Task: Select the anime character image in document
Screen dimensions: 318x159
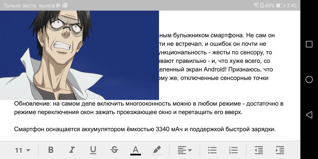Action: click(79, 55)
